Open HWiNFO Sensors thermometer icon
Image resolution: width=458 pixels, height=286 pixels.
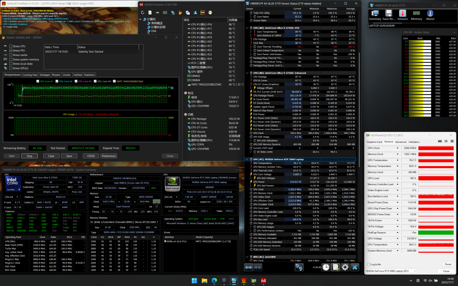402,15
